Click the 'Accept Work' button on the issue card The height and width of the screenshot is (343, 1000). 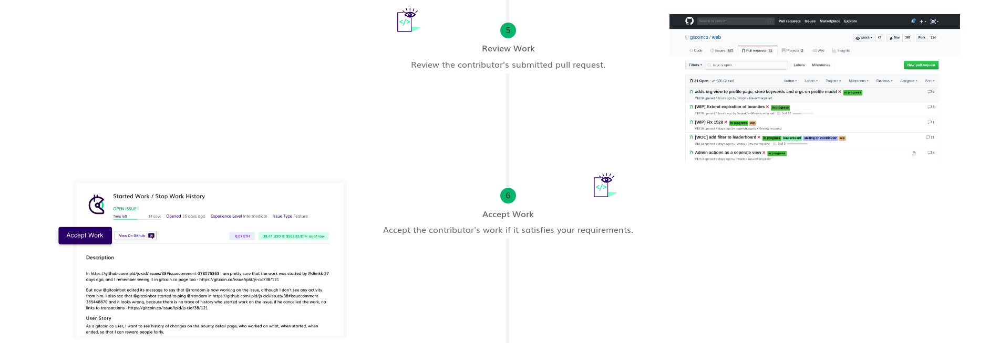pyautogui.click(x=85, y=235)
